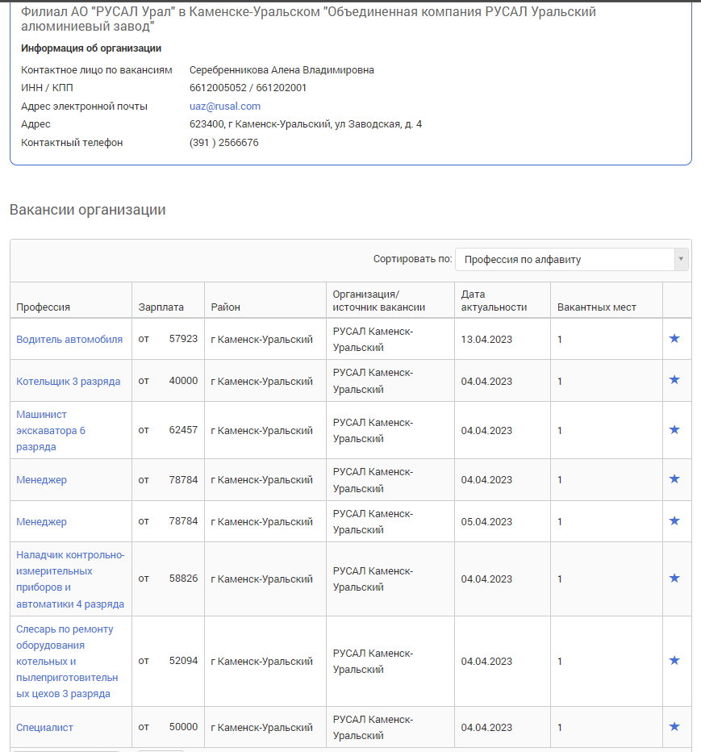Open Наладчик контрольно-измерительных приборов vacancy link

[70, 579]
